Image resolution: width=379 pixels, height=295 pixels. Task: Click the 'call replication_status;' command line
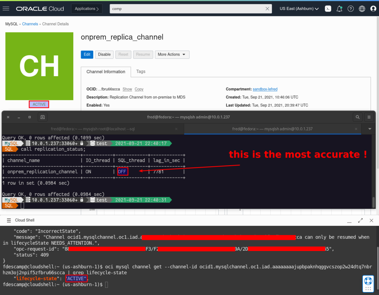coord(53,149)
